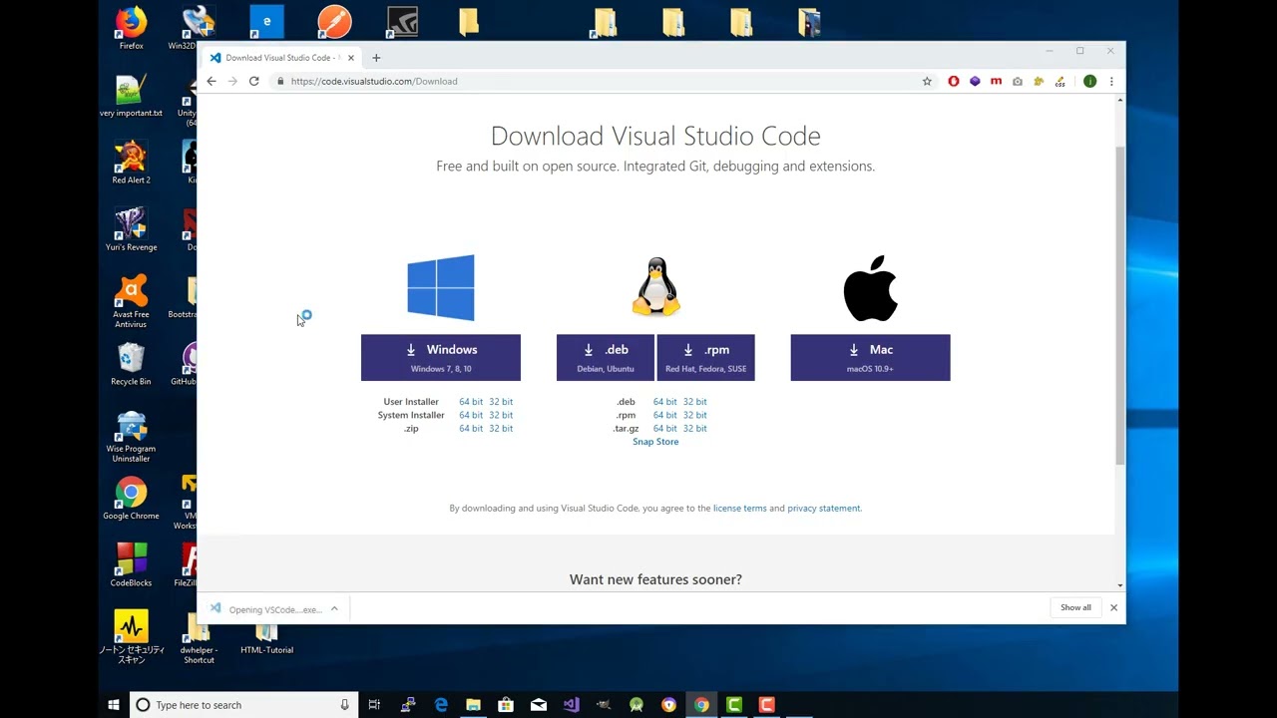Close the downloads bar
Image resolution: width=1277 pixels, height=718 pixels.
[1113, 607]
